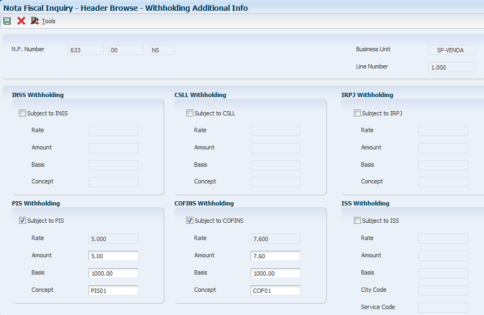Click the PIS Concept field with PIS01
This screenshot has height=315, width=484.
pyautogui.click(x=113, y=291)
